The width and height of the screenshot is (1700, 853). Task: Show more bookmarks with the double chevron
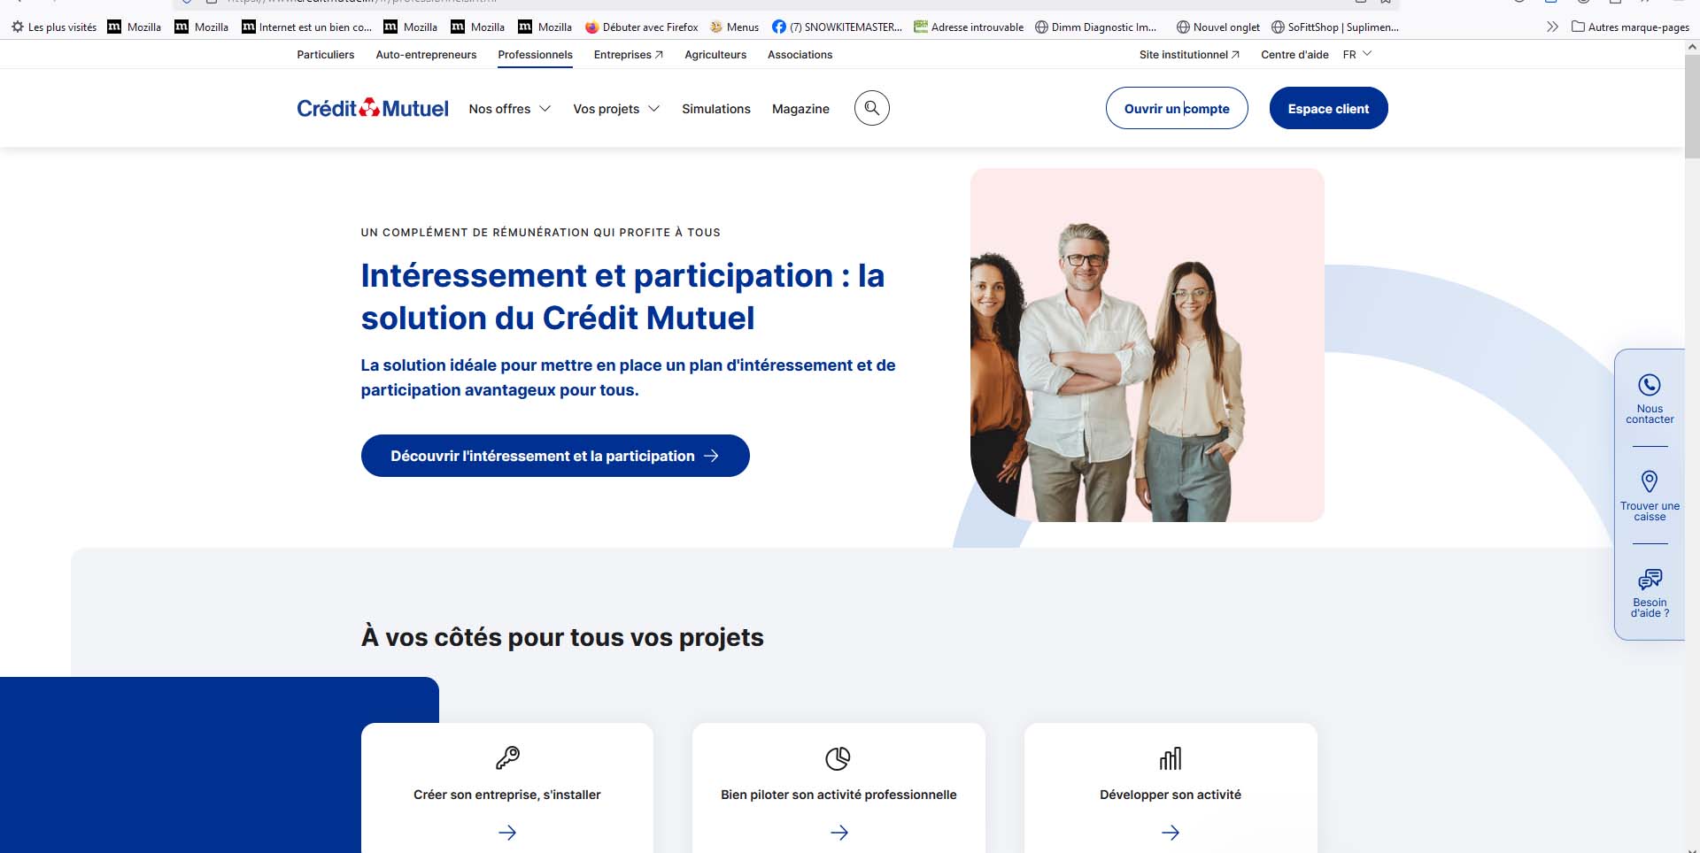tap(1552, 27)
